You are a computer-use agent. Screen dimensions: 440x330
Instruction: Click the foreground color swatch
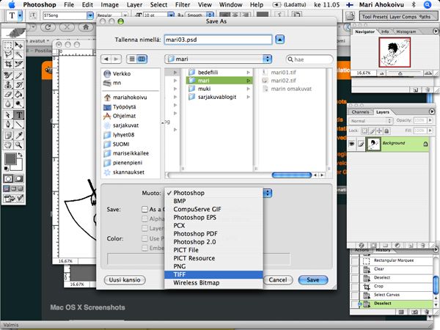(10, 159)
